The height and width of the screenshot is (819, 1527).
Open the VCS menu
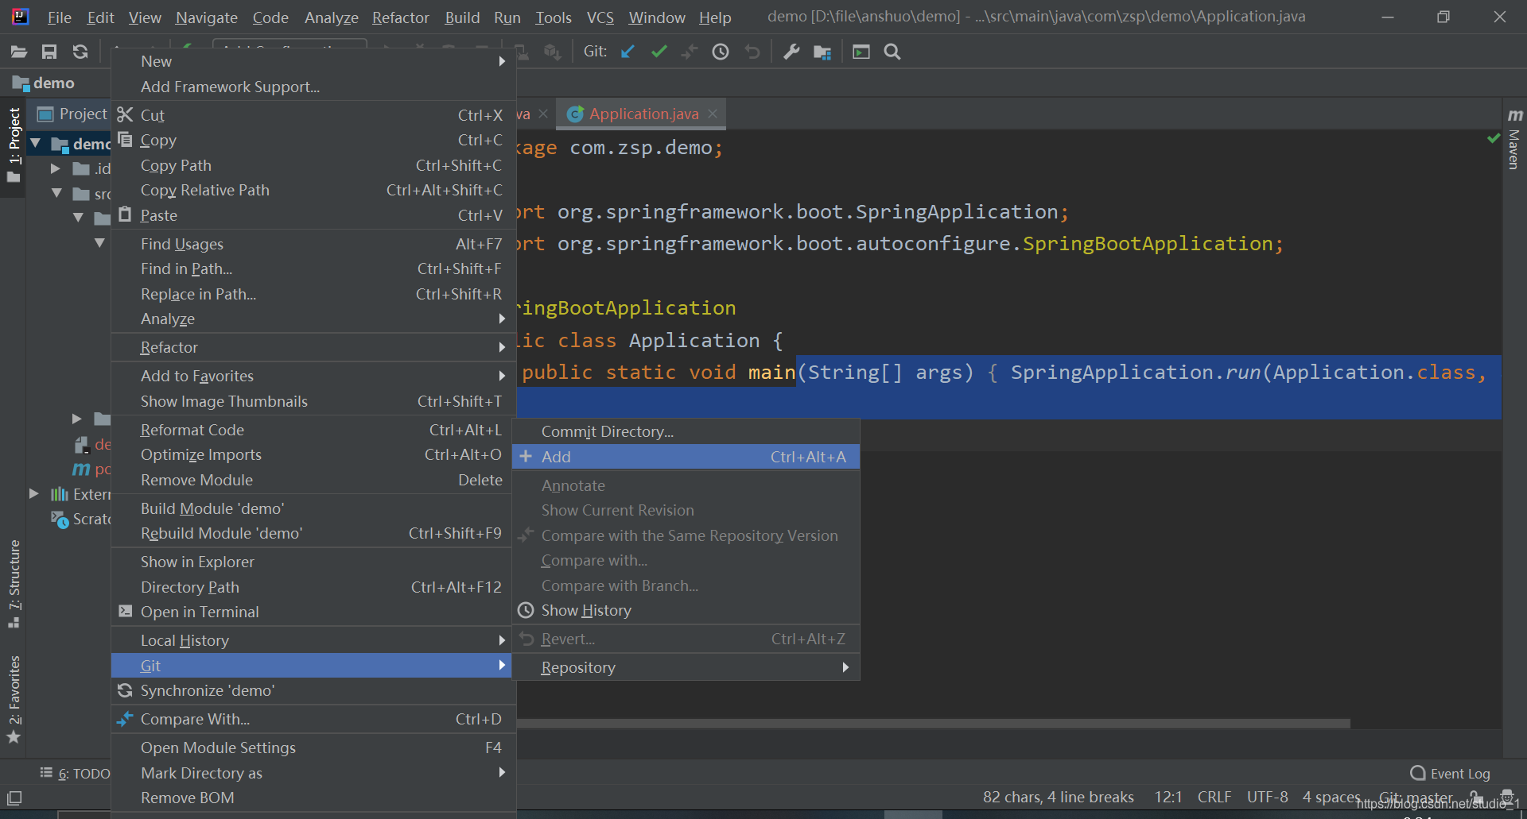(600, 17)
